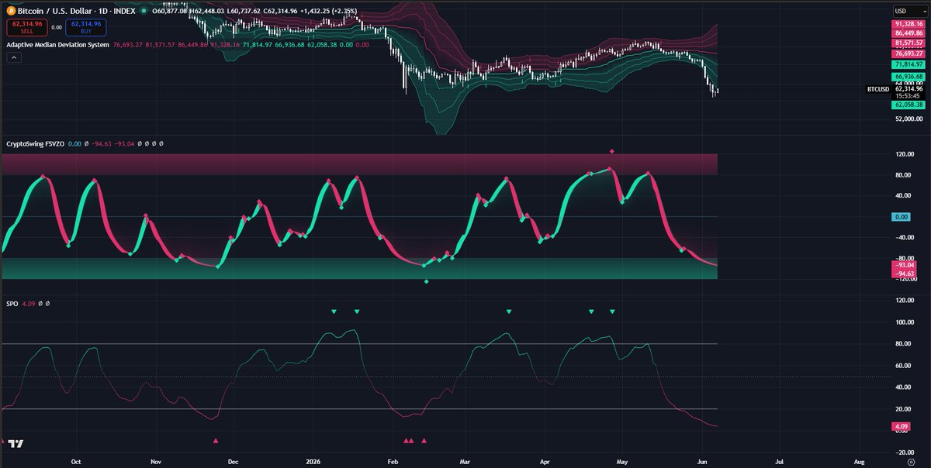Click the Jun label on the time axis

701,460
